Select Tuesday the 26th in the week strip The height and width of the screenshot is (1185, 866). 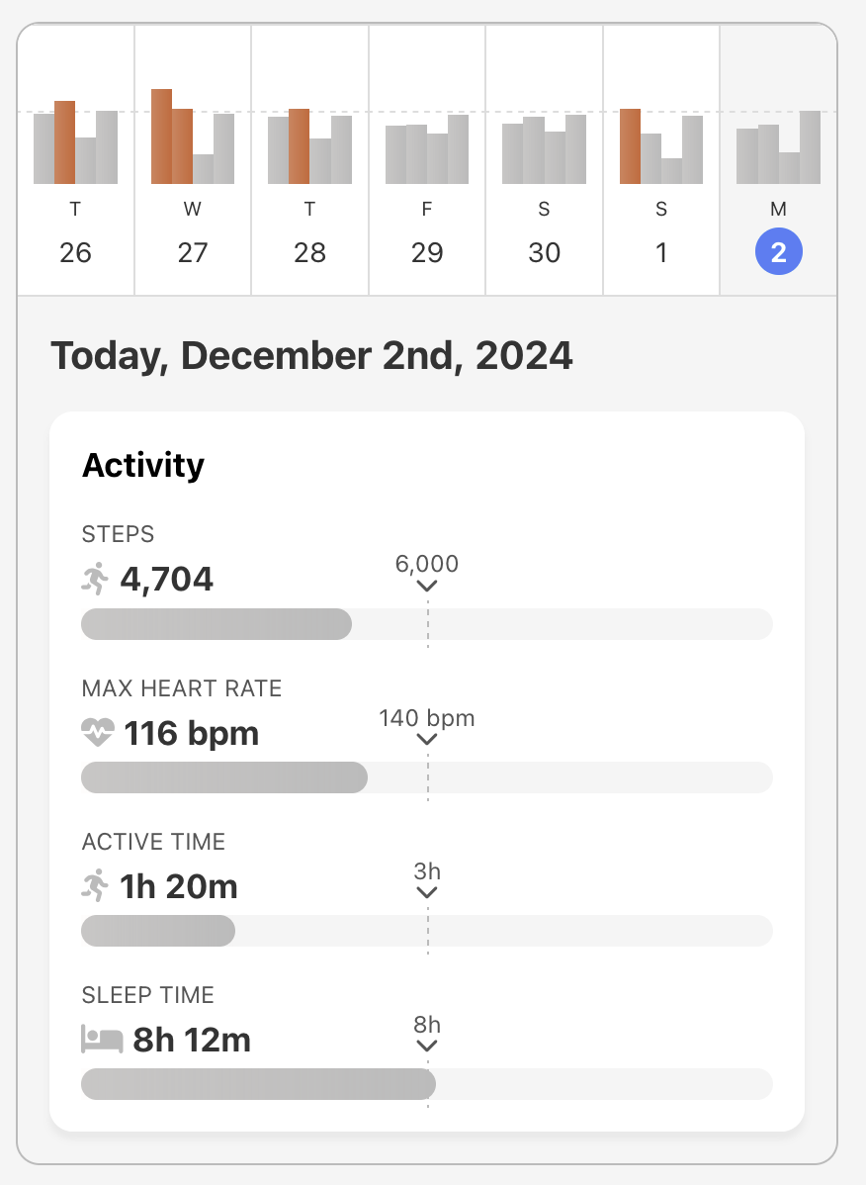pyautogui.click(x=75, y=160)
